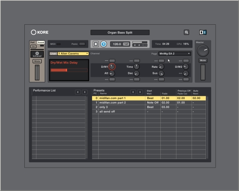The image size is (239, 191).
Task: Select preset all send off
Action: [149, 112]
